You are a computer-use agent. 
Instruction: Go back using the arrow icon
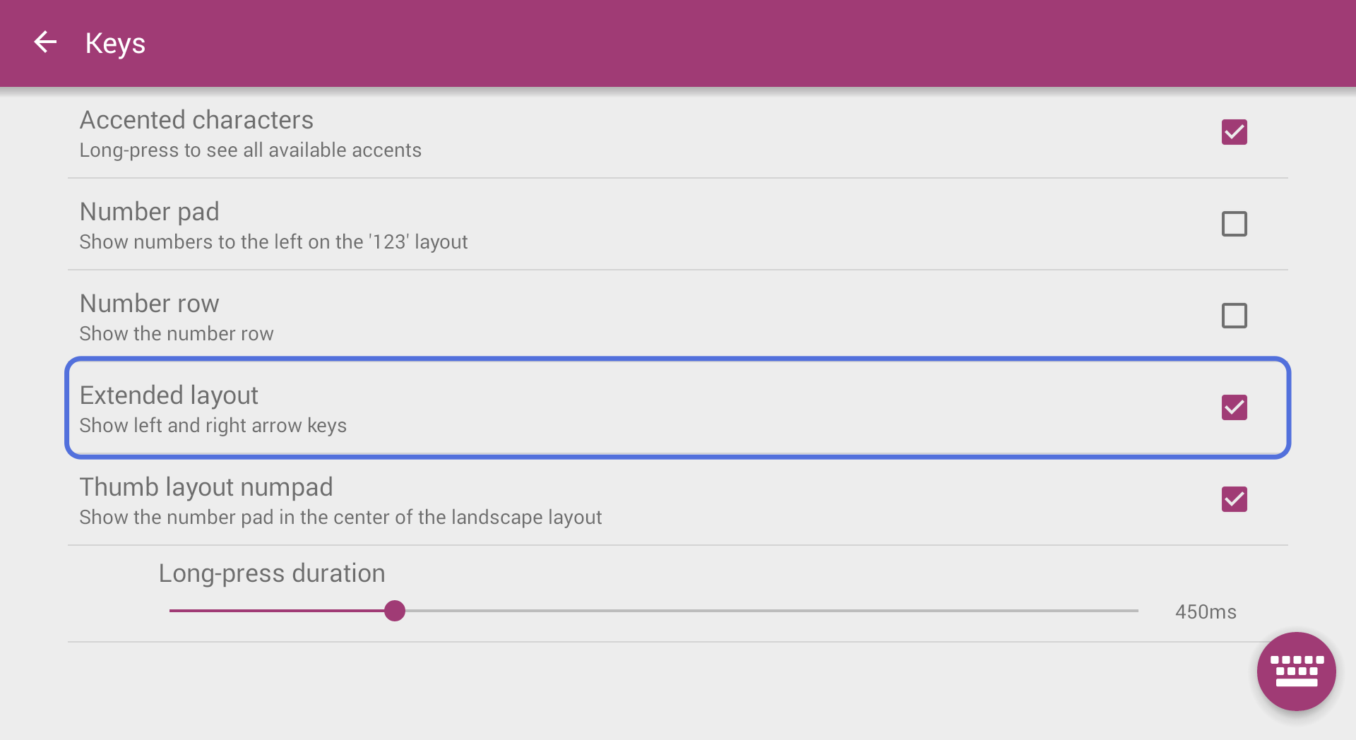(45, 42)
